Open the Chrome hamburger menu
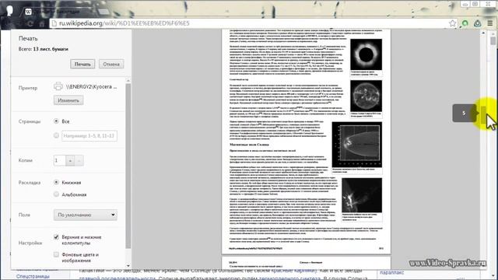The width and height of the screenshot is (498, 280). click(x=490, y=23)
